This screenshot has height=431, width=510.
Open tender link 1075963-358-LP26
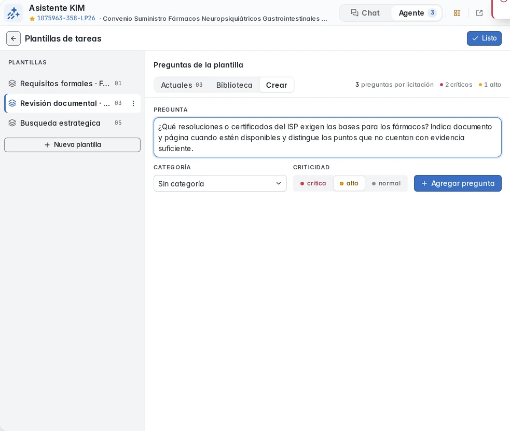click(66, 18)
